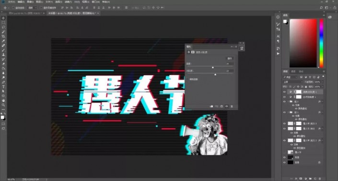Select the Eyedropper tool

coord(3,41)
